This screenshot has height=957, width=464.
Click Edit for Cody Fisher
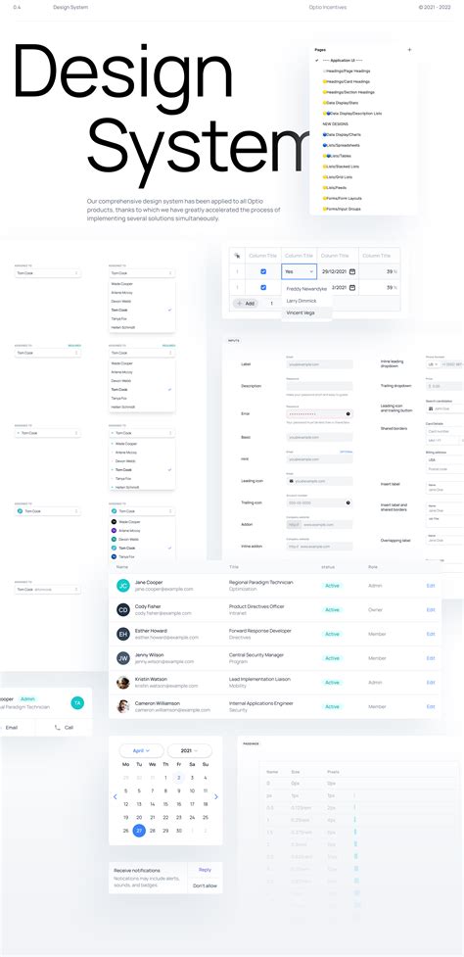[x=431, y=609]
